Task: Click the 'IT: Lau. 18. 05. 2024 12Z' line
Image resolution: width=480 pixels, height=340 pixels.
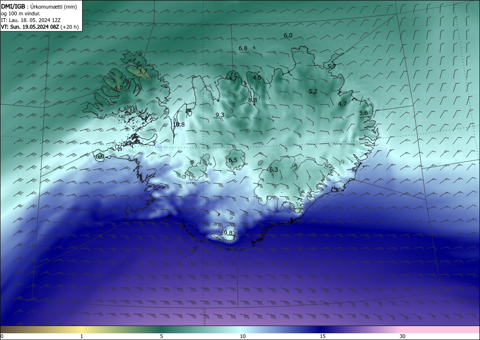Action: tap(31, 20)
